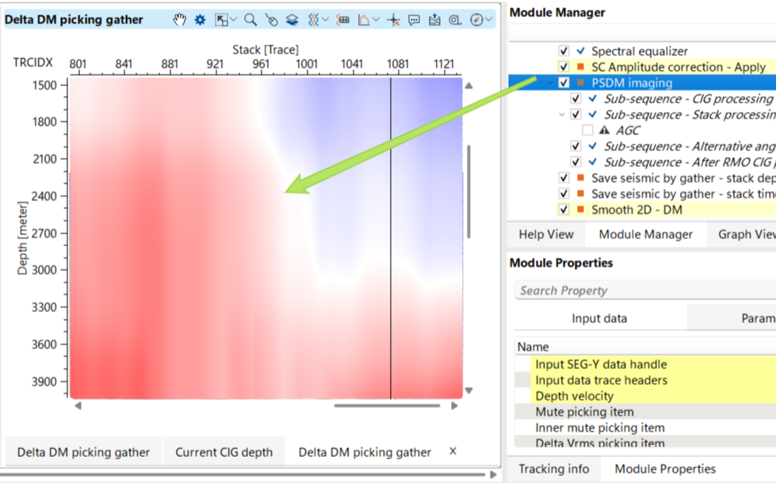Collapse the PSDM imaging tree node
Image resolution: width=776 pixels, height=483 pixels.
point(550,83)
